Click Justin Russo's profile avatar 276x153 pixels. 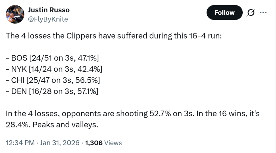click(15, 14)
